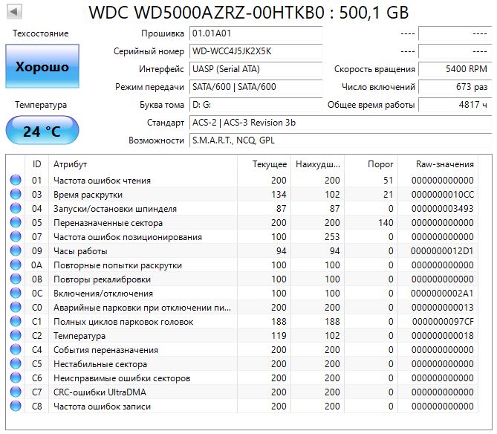The height and width of the screenshot is (434, 497).
Task: Click raw value 000000000018
Action: click(x=443, y=335)
